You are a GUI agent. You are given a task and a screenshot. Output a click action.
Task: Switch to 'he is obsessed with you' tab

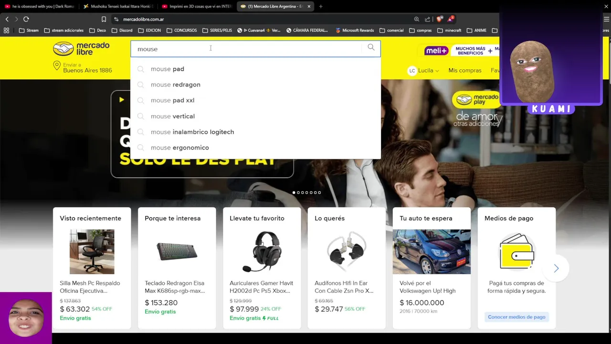[x=39, y=6]
